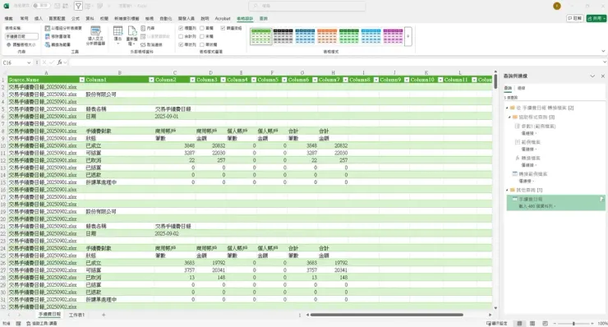Image resolution: width=608 pixels, height=327 pixels.
Task: Select Page Break Preview icon in status bar
Action: pyautogui.click(x=546, y=323)
